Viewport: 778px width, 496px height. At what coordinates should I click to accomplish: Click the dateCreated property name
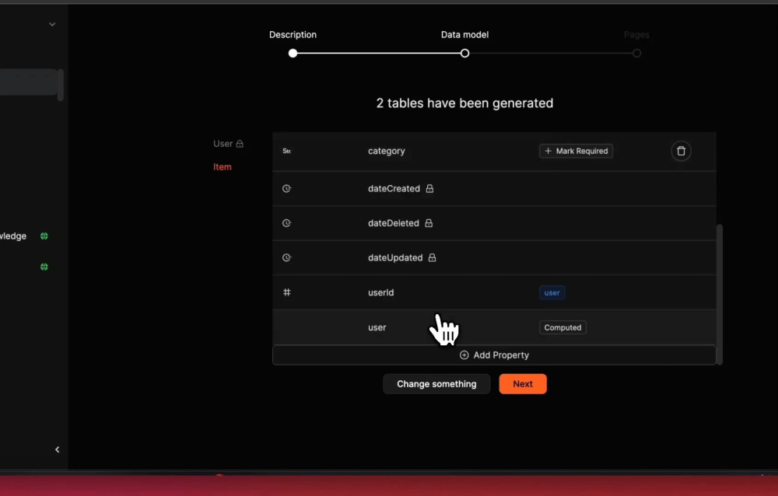coord(394,188)
